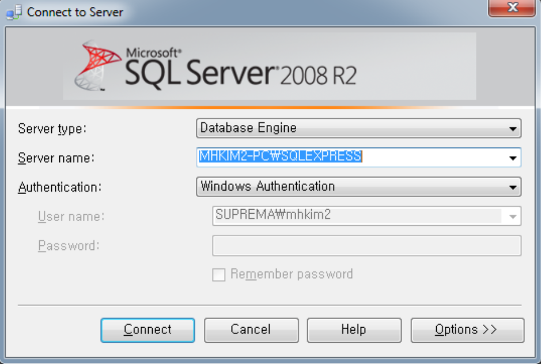This screenshot has height=364, width=541.
Task: Expand the Authentication dropdown
Action: pos(513,187)
